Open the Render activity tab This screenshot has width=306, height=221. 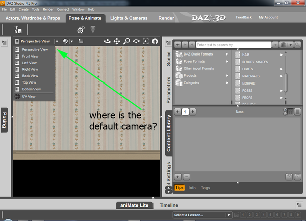click(166, 18)
